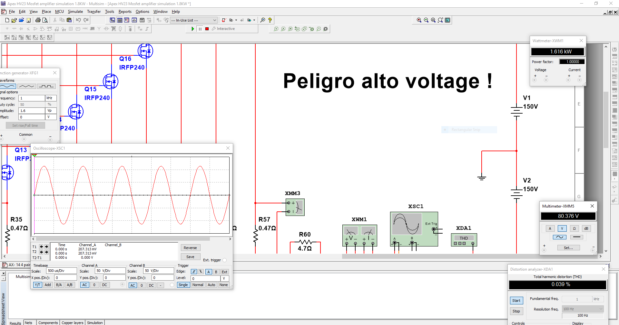Change trigger Level unit V on oscilloscope
The width and height of the screenshot is (619, 325).
pos(225,278)
